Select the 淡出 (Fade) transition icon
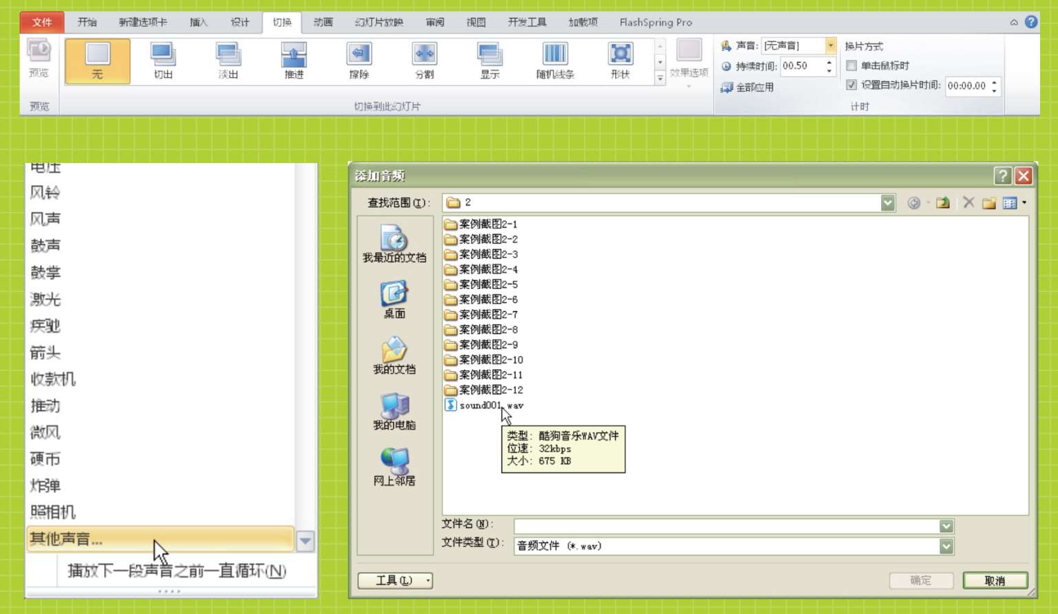The image size is (1058, 614). [x=228, y=61]
